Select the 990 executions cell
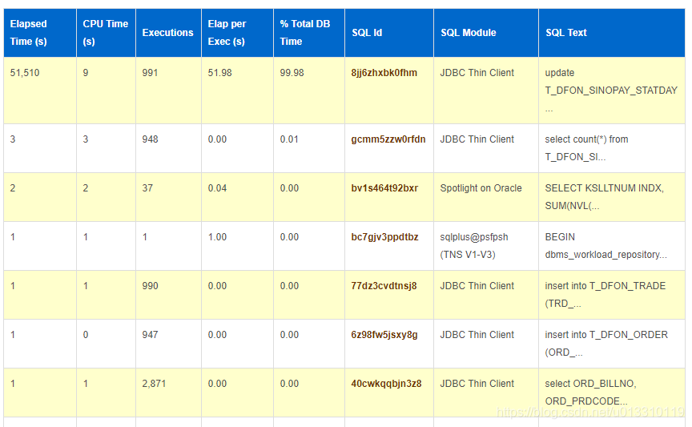The height and width of the screenshot is (427, 692). click(168, 295)
